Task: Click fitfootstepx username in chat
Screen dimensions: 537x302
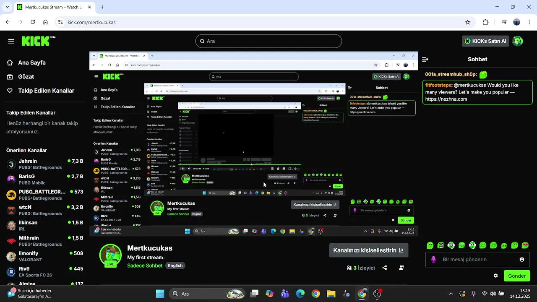Action: coord(438,85)
